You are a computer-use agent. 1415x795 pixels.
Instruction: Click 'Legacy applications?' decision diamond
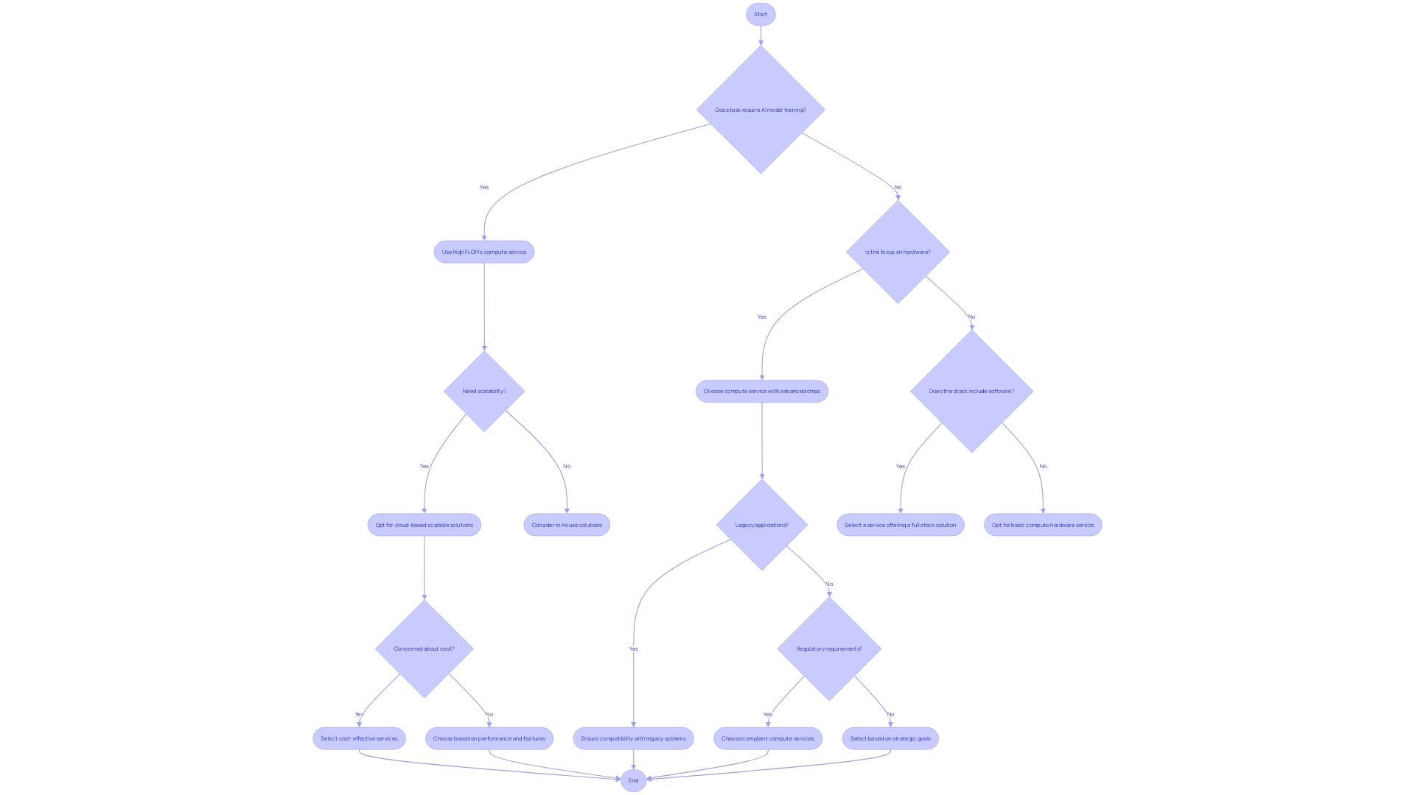click(x=761, y=525)
